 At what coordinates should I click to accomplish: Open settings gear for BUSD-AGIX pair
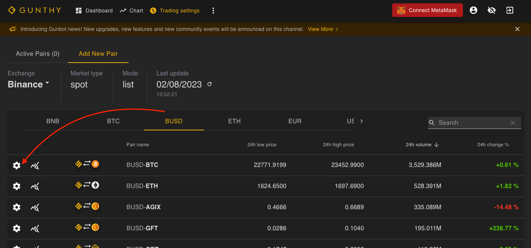pos(17,207)
